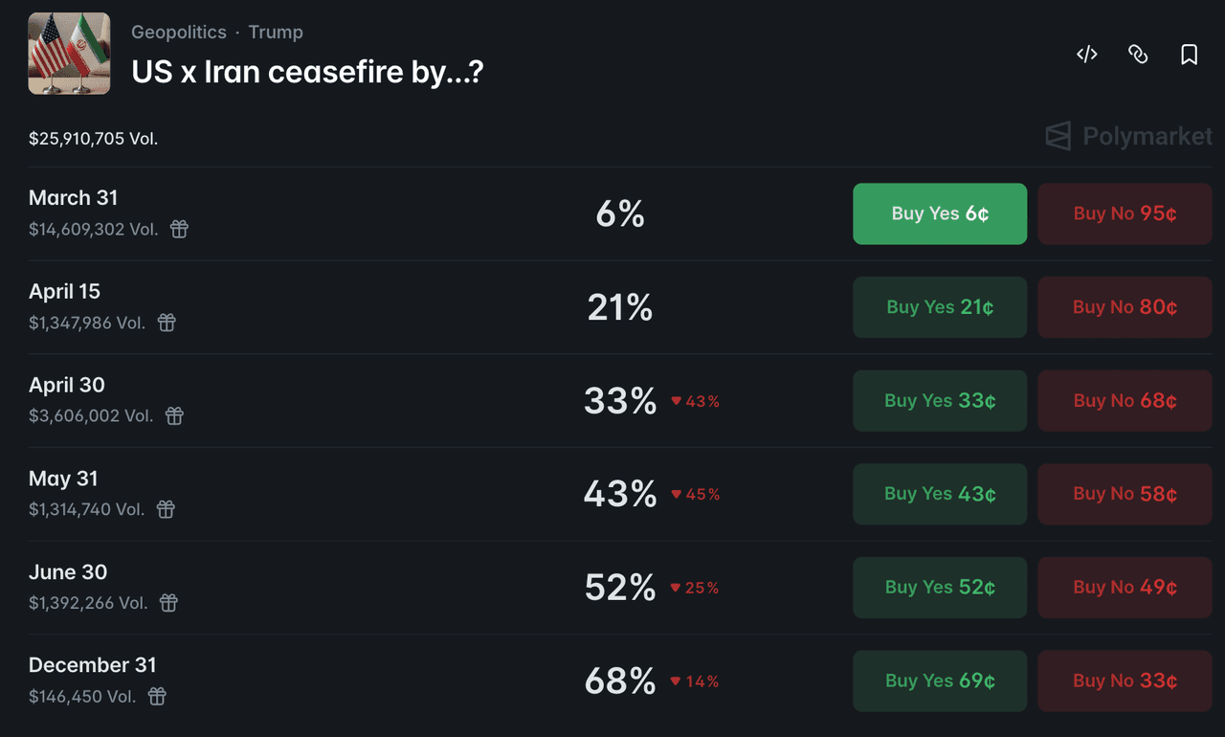Select the December 31 market row title

point(93,665)
